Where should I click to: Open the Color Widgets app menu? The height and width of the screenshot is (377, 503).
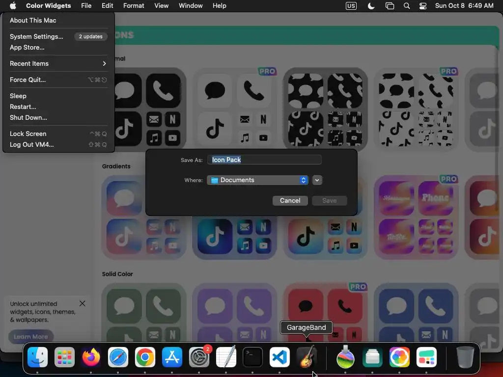pyautogui.click(x=49, y=6)
